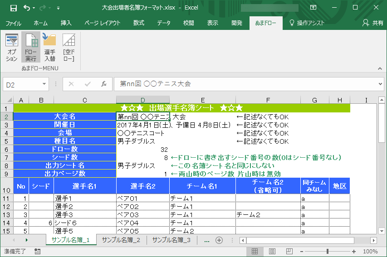
Task: Zoom out with the minus button
Action: pos(302,252)
